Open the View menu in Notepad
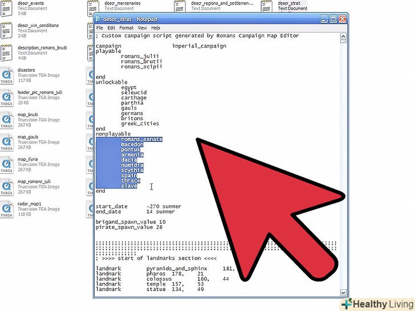 pyautogui.click(x=142, y=28)
